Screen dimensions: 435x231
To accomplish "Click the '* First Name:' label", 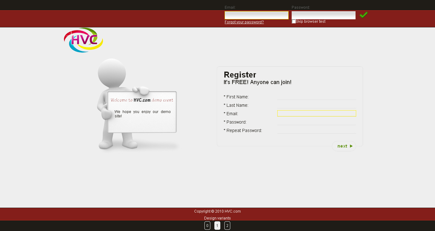I will 236,97.
